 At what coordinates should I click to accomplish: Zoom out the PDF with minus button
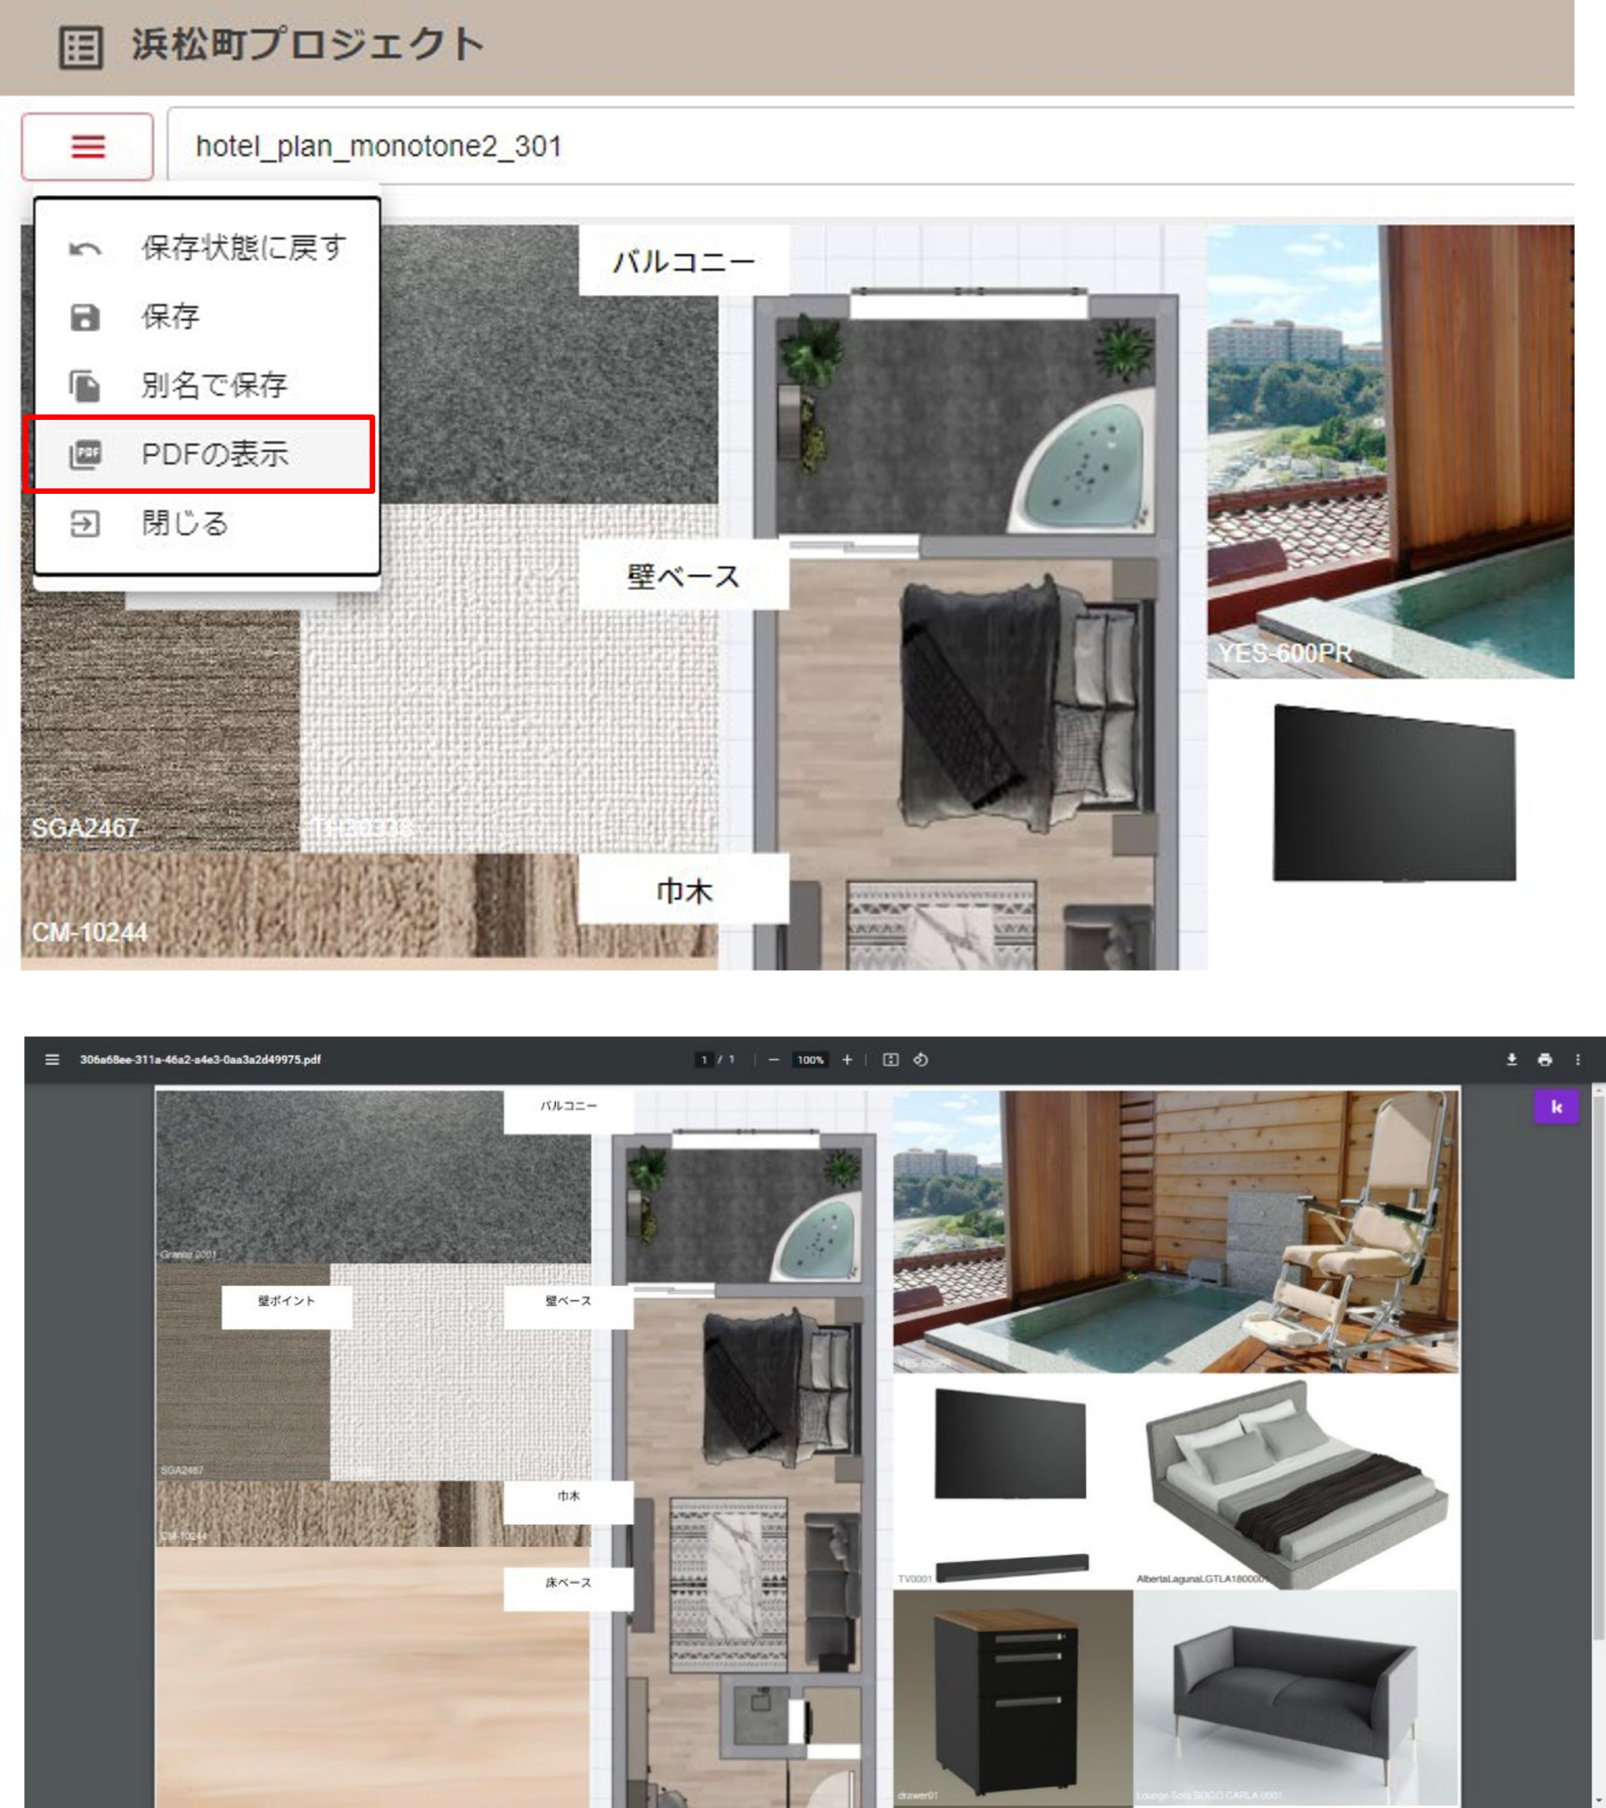click(774, 1059)
